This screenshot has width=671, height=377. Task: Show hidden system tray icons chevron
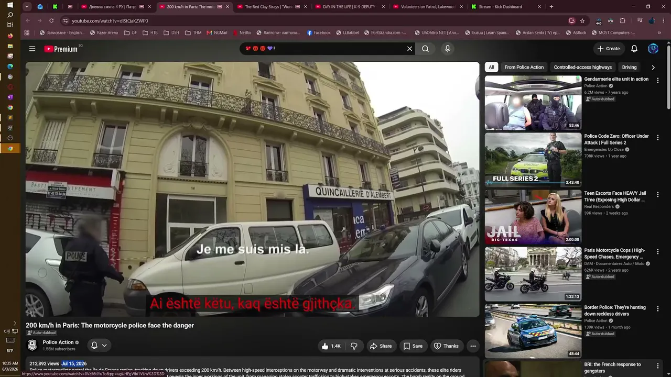tap(14, 324)
